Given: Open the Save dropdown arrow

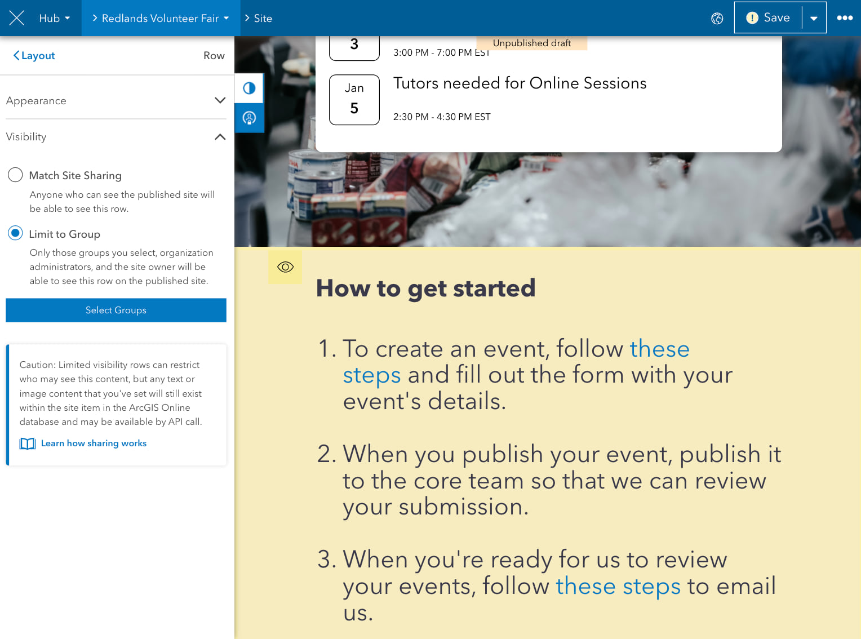Looking at the screenshot, I should 814,18.
